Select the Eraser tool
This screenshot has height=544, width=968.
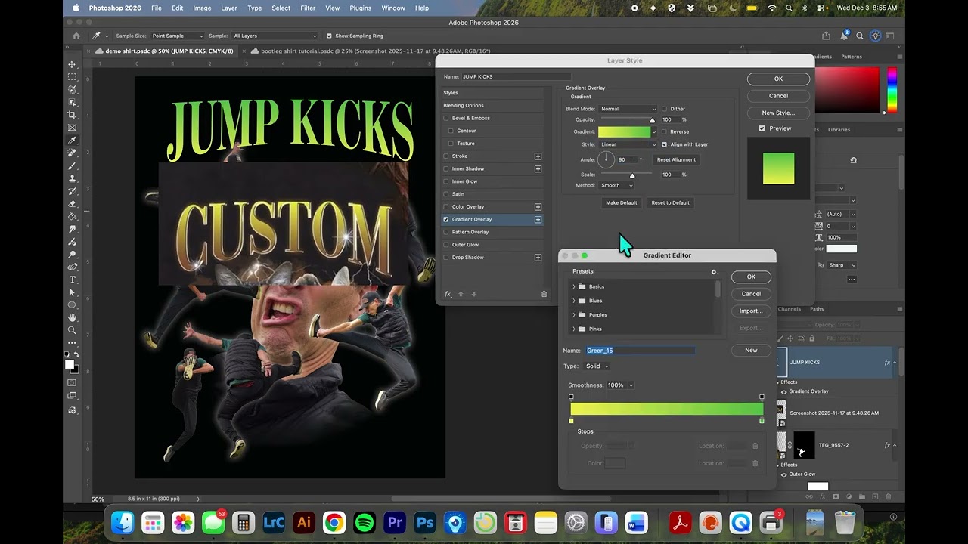[x=73, y=203]
